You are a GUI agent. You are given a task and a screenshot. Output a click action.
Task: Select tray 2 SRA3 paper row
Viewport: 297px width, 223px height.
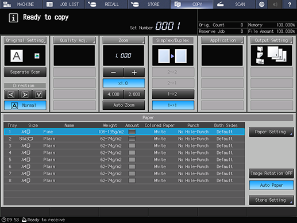124,139
